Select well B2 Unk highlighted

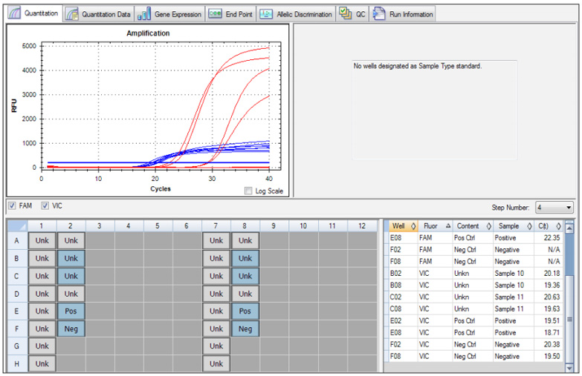71,258
